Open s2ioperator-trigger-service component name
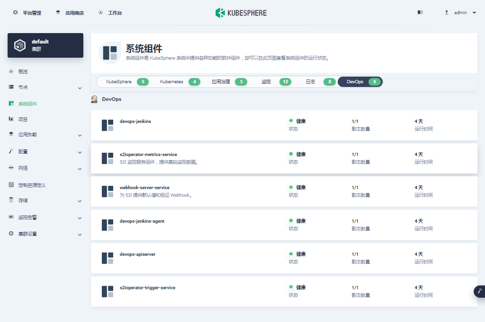The image size is (485, 322). pyautogui.click(x=147, y=287)
